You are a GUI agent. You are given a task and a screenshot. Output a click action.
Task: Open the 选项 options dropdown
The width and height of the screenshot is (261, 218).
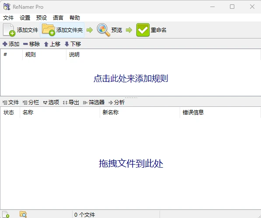51,102
